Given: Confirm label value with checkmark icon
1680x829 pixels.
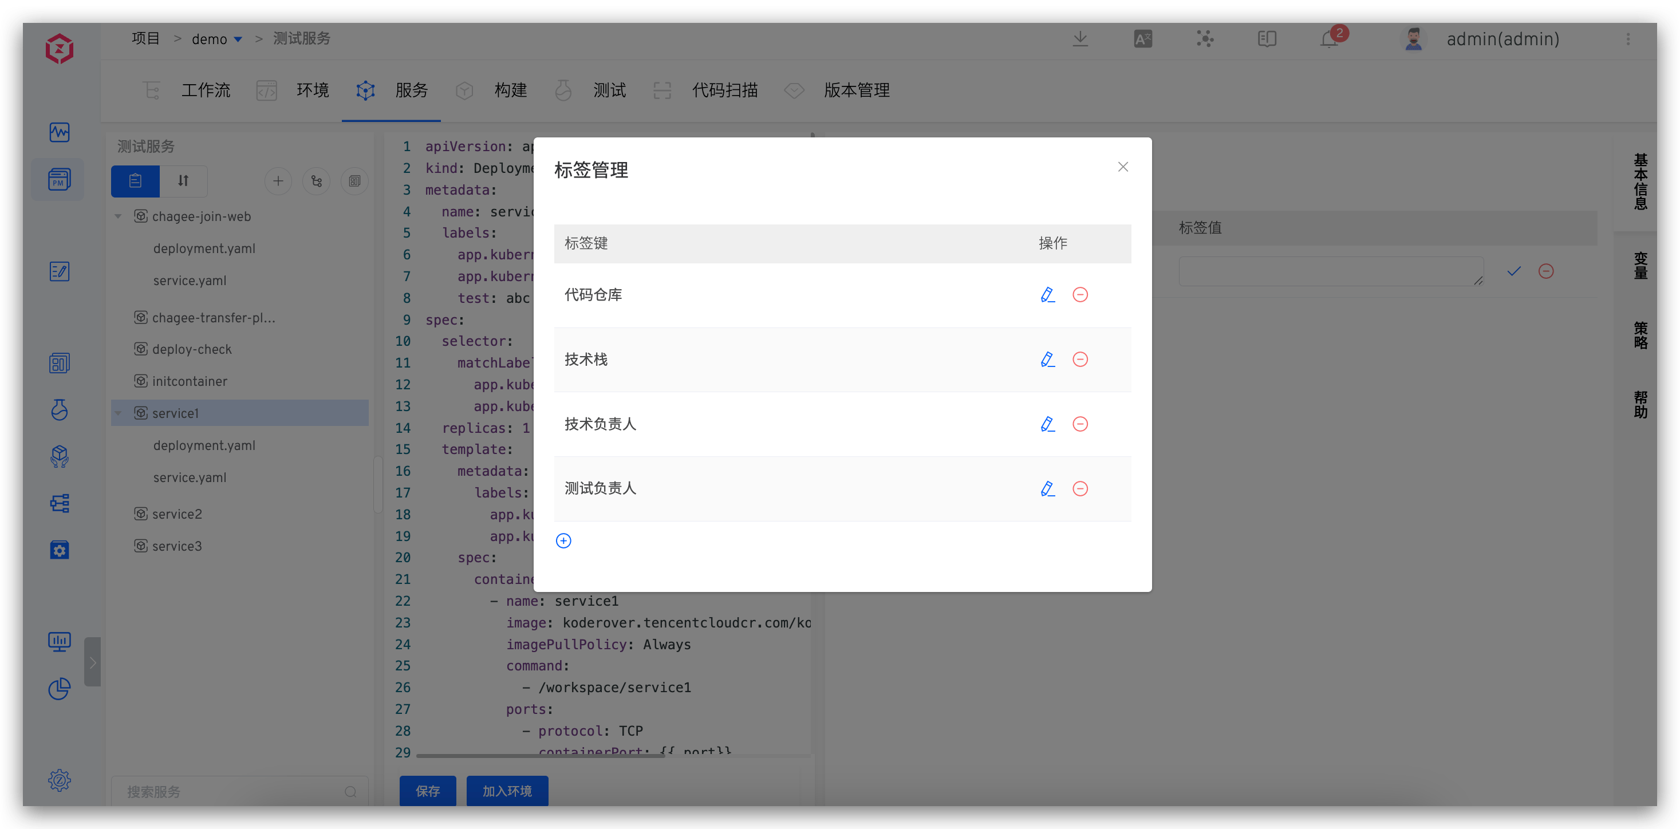Looking at the screenshot, I should coord(1514,271).
